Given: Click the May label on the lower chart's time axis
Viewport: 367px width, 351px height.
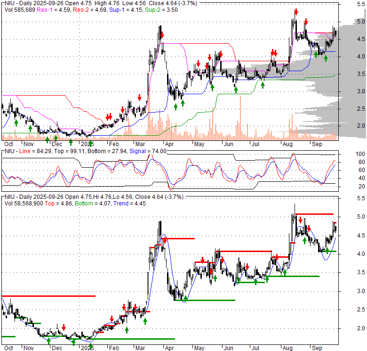Looking at the screenshot, I should pyautogui.click(x=199, y=348).
